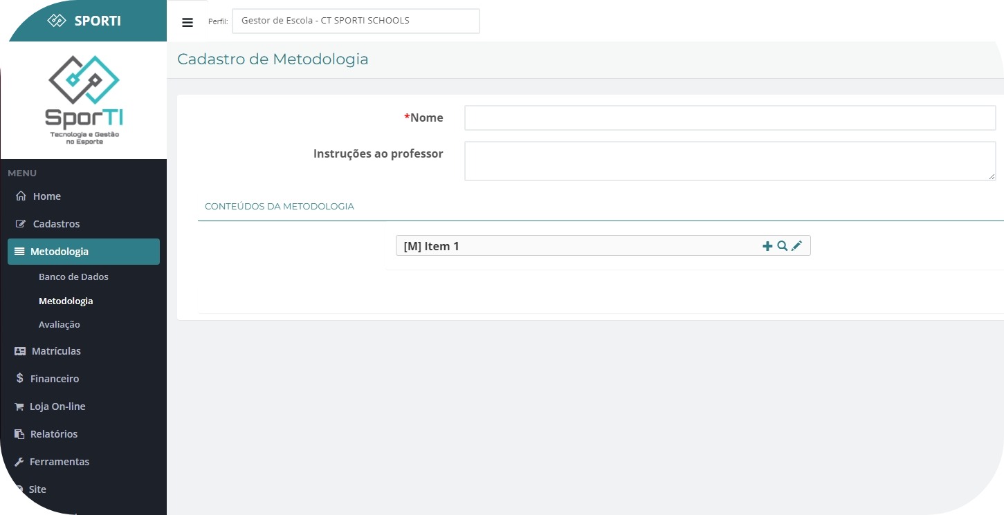
Task: Open the Perfil profile dropdown
Action: [356, 21]
